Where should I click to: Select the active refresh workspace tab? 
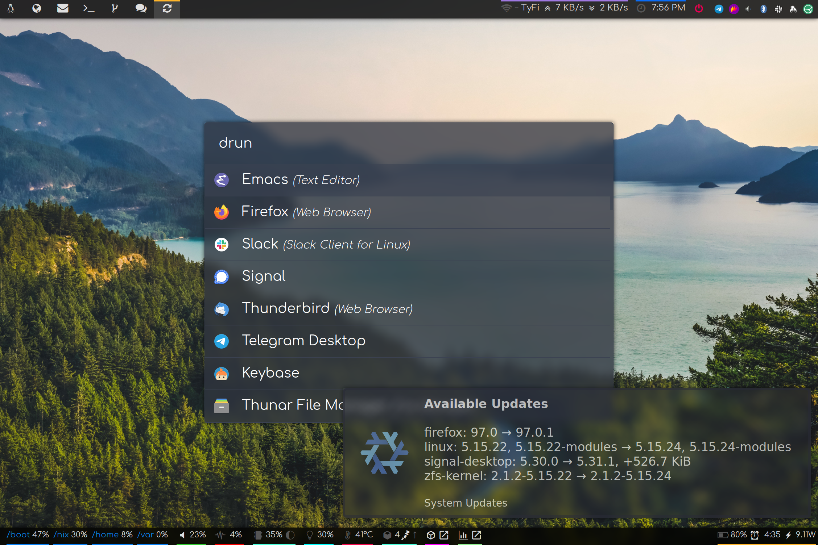(x=167, y=8)
